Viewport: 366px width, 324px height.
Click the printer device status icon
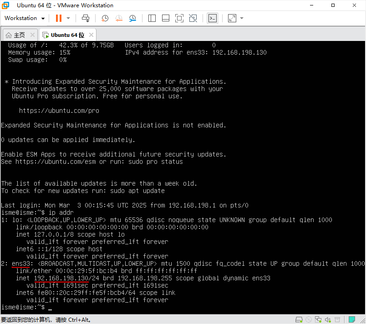[x=337, y=319]
